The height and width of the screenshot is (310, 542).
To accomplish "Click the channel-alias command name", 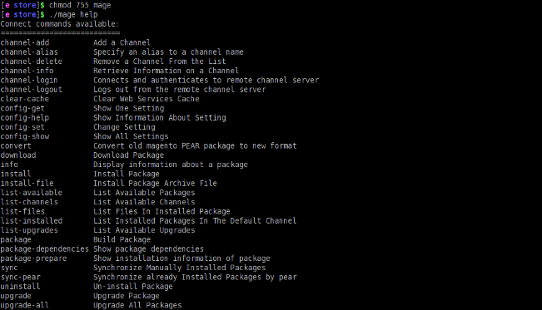I will pyautogui.click(x=29, y=52).
